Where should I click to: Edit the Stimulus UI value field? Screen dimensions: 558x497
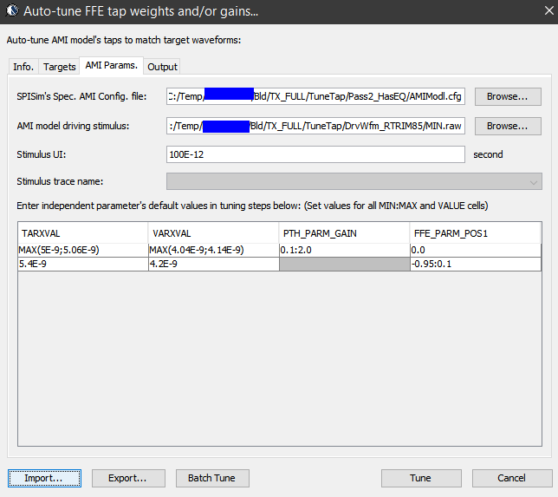(316, 154)
